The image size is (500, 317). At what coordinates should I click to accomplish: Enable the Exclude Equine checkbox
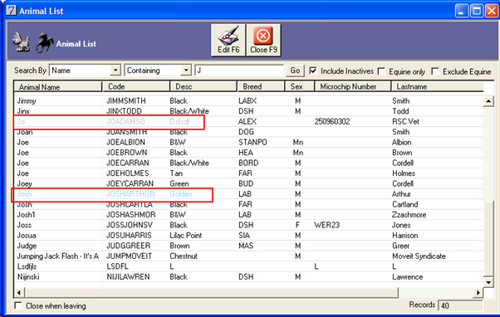(x=435, y=71)
